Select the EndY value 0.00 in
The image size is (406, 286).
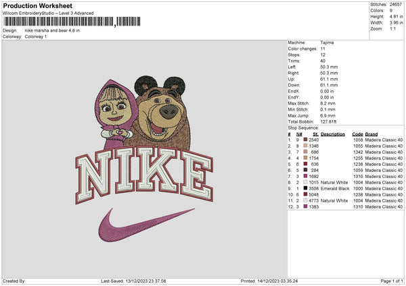[x=327, y=97]
